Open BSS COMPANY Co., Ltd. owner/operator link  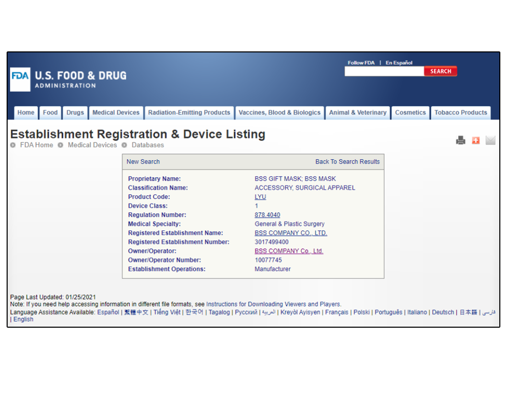coord(289,251)
